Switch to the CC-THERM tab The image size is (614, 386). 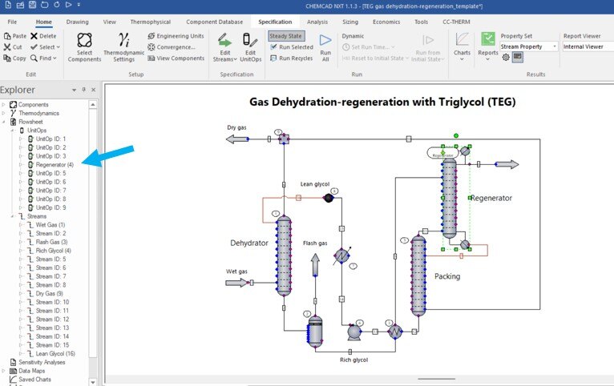tap(456, 22)
